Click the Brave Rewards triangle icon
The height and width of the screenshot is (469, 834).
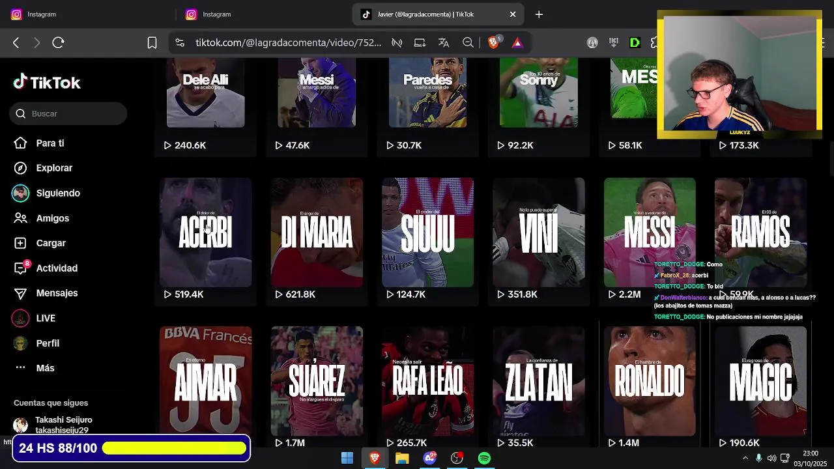pyautogui.click(x=517, y=42)
